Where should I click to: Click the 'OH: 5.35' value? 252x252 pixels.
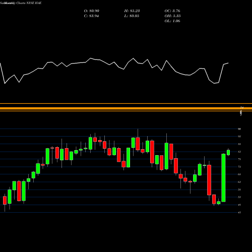[172, 16]
